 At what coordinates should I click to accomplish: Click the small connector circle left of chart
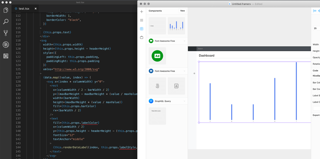[194, 73]
